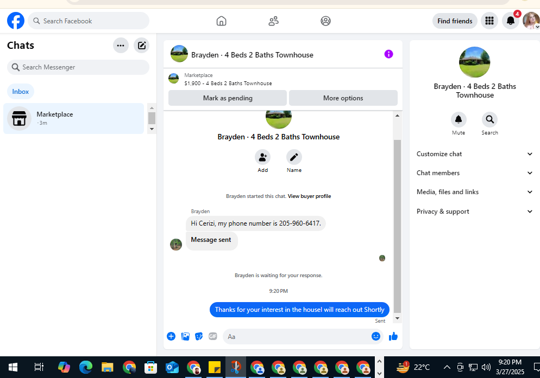Viewport: 540px width, 378px height.
Task: Open Chats options three-dot menu
Action: click(x=121, y=46)
